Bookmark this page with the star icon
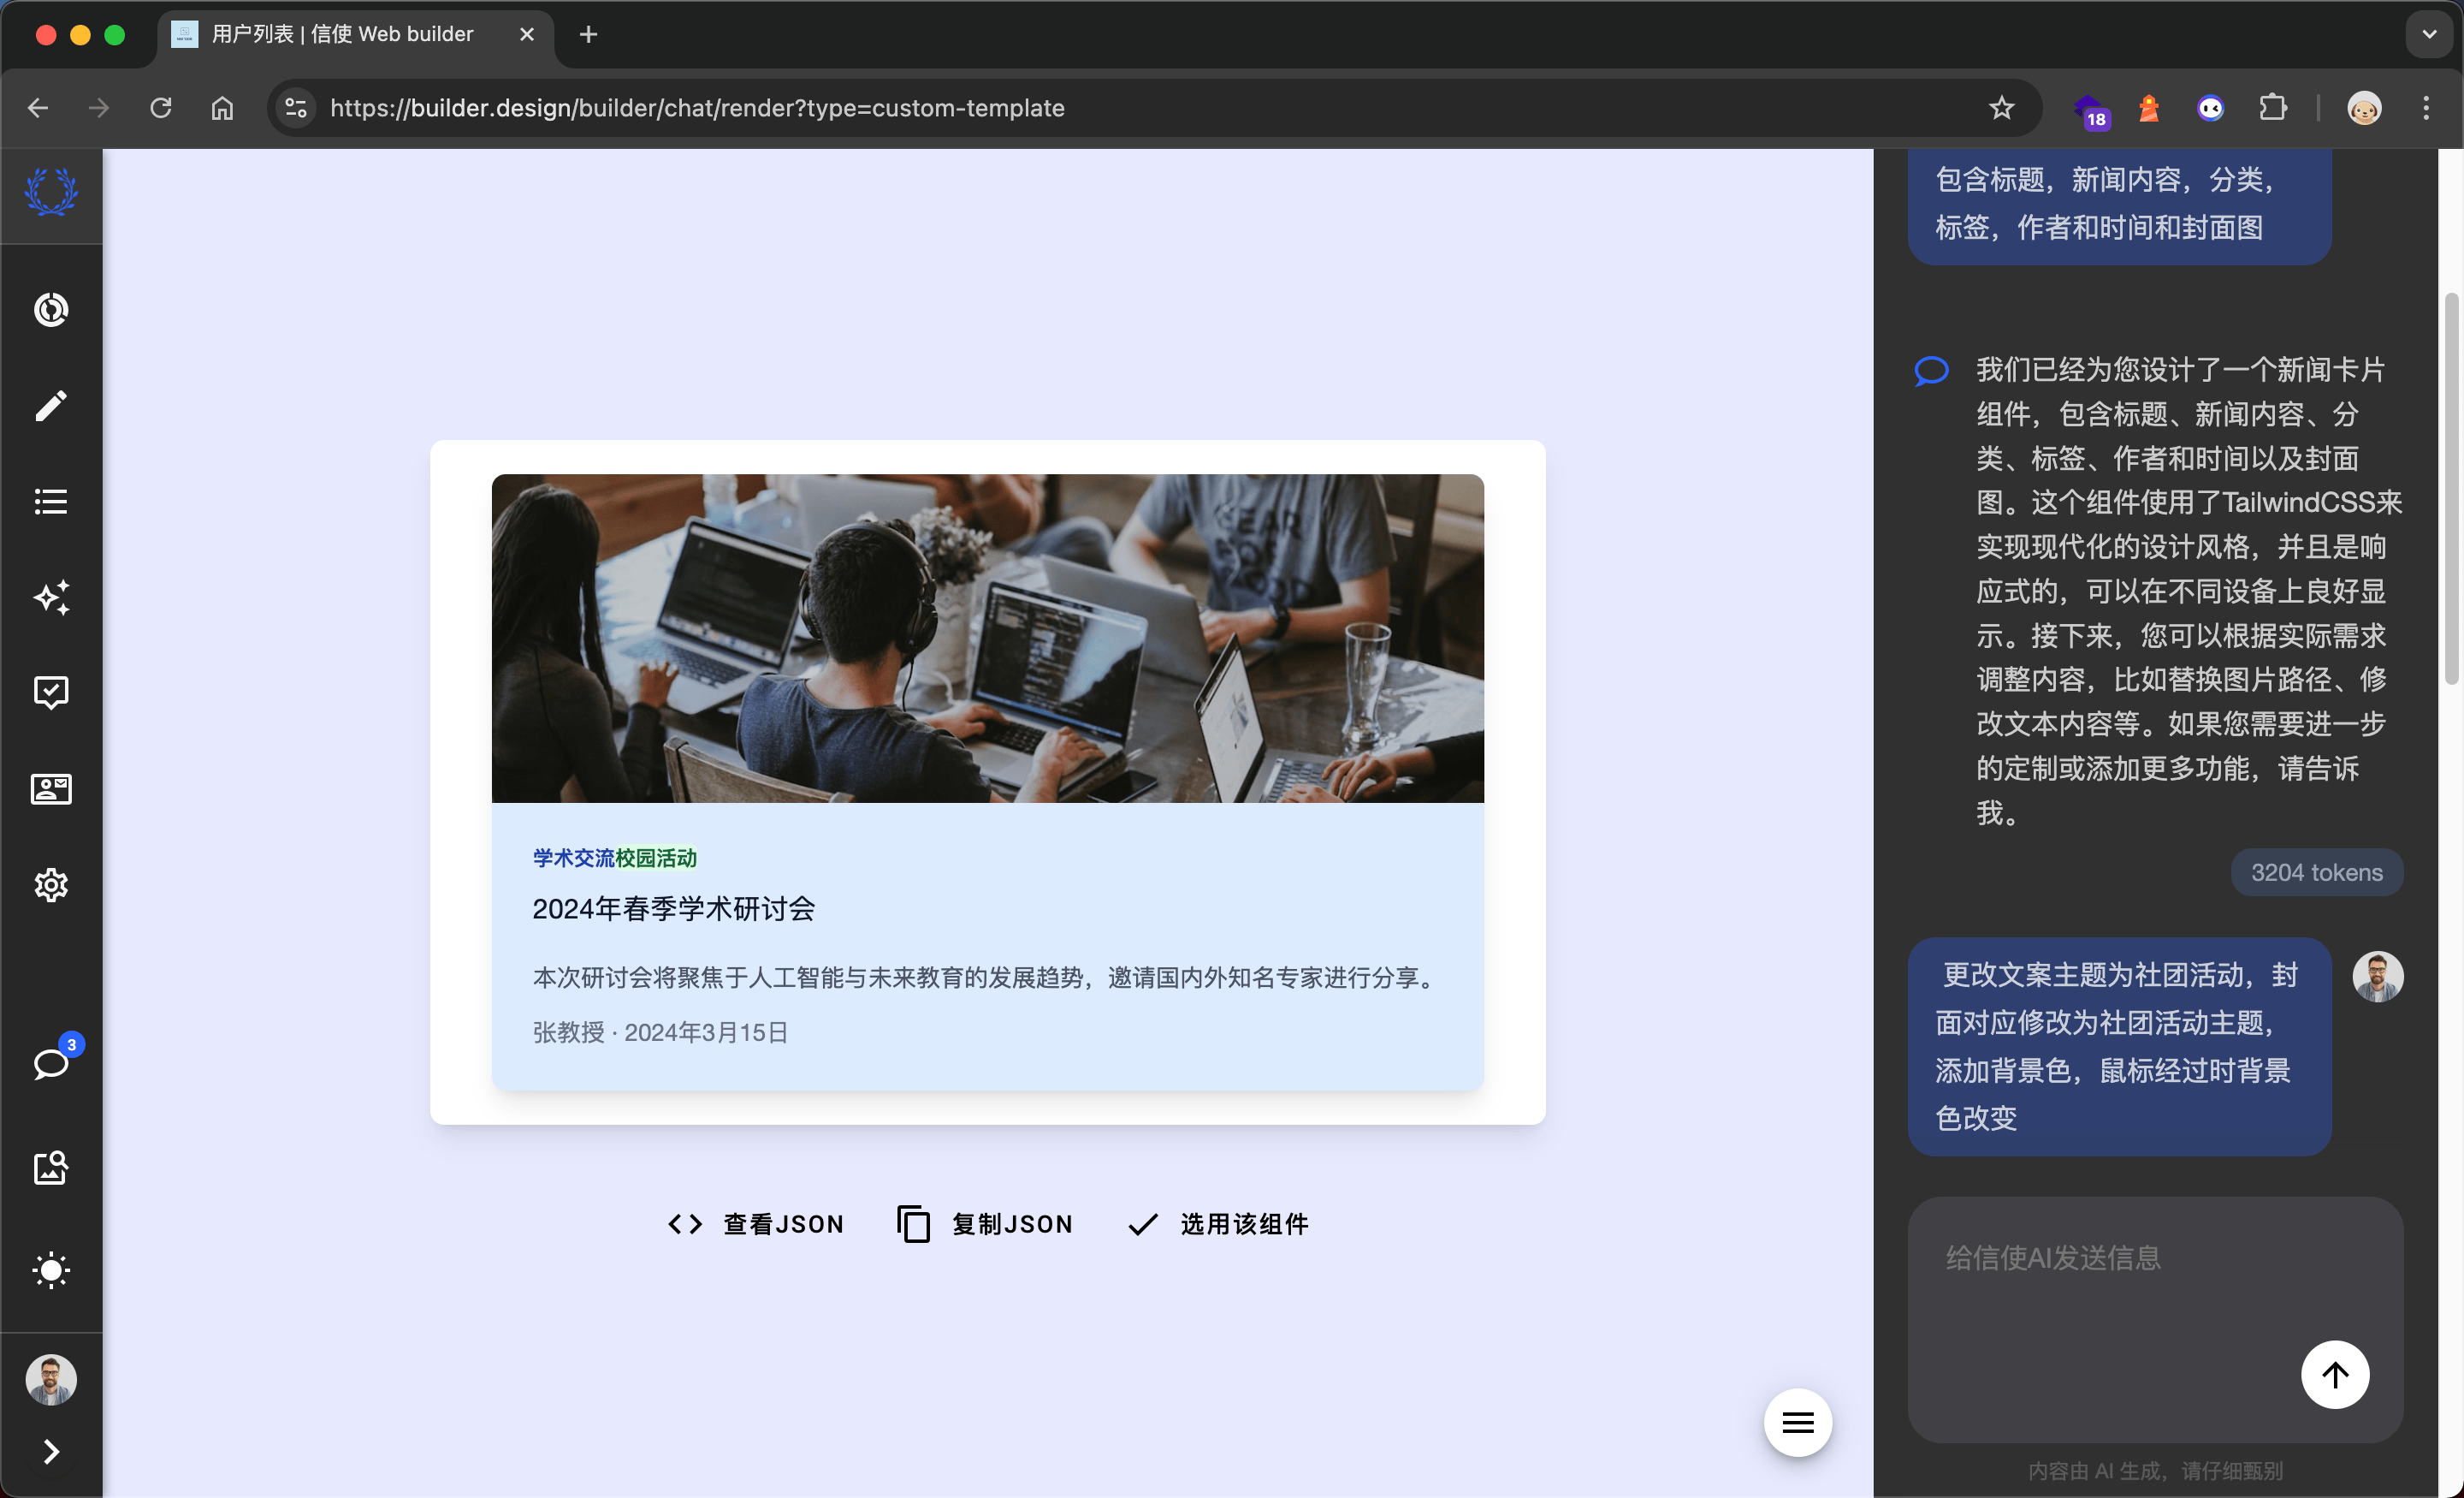The image size is (2464, 1498). [2001, 108]
